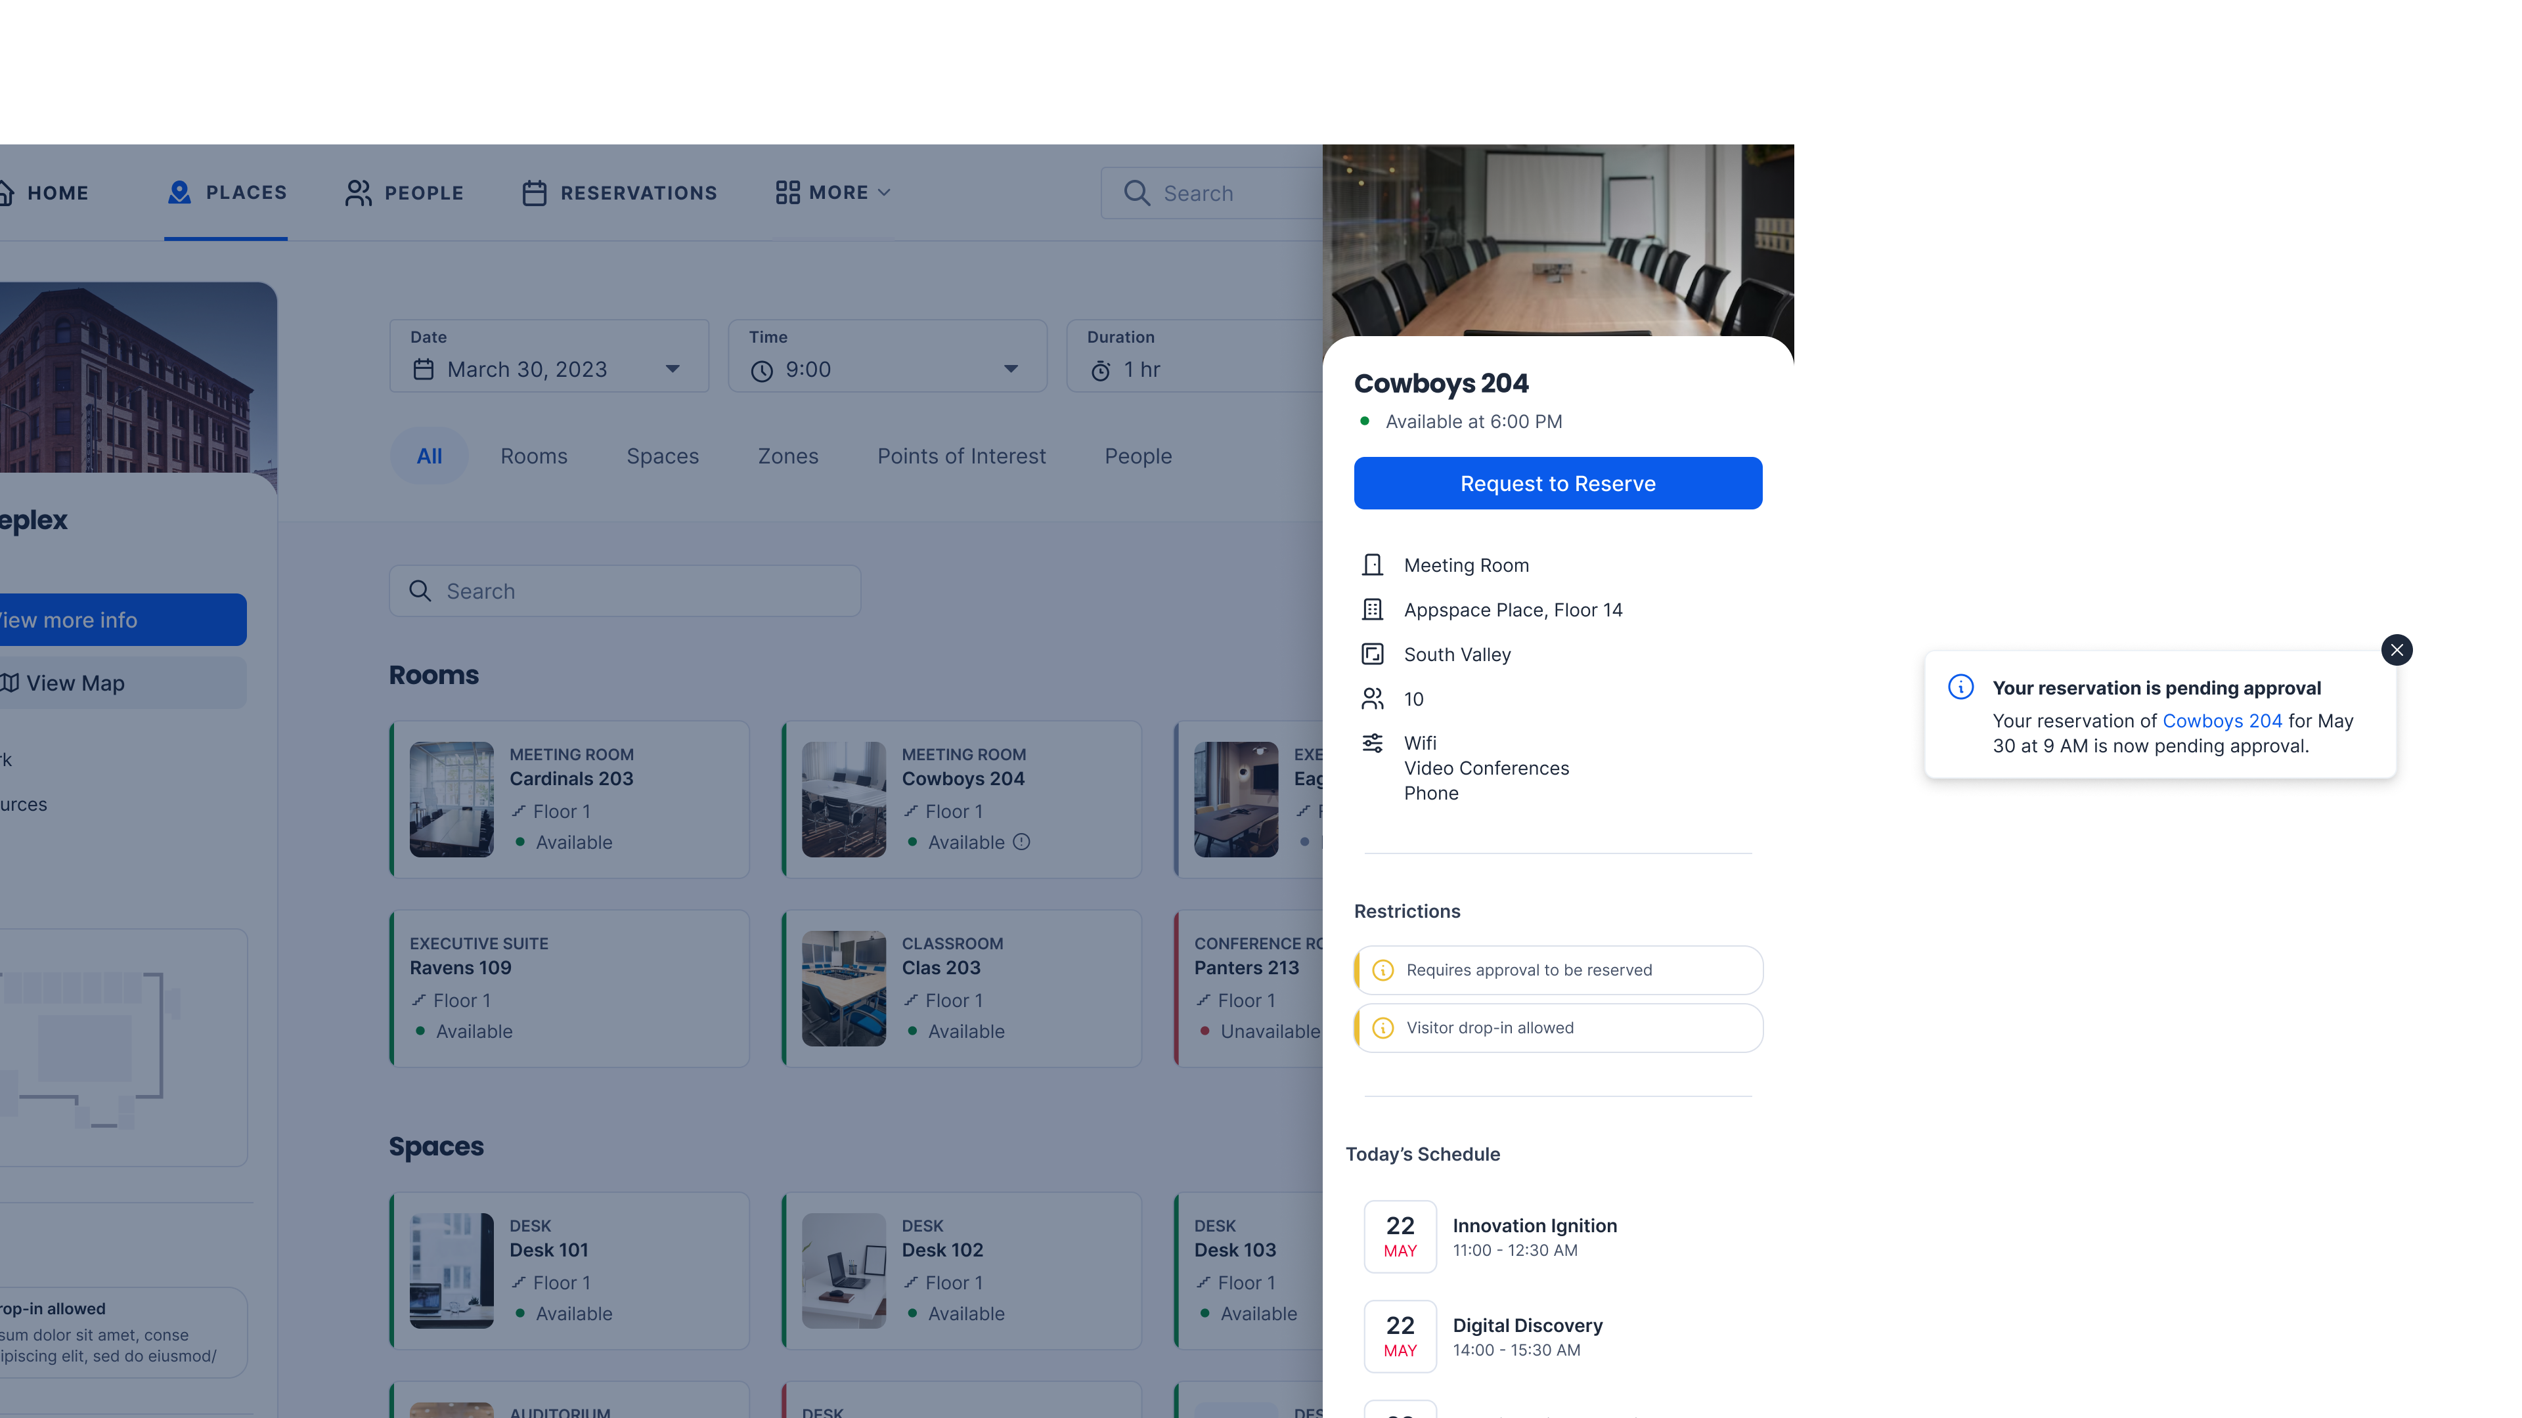Expand the More menu chevron
The width and height of the screenshot is (2522, 1418).
884,193
